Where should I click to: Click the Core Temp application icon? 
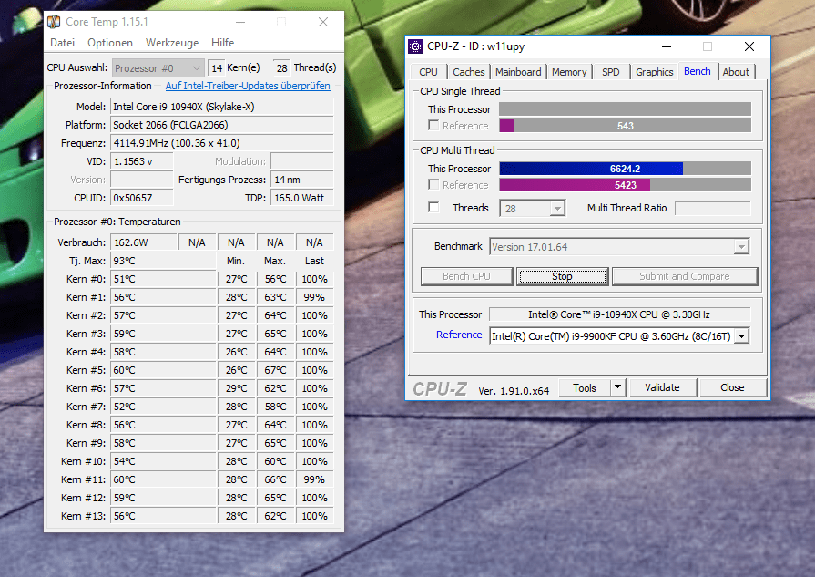pos(54,22)
